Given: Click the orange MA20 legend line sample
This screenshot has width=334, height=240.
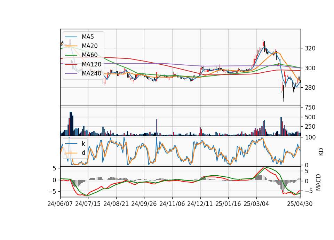Looking at the screenshot, I should pos(71,46).
